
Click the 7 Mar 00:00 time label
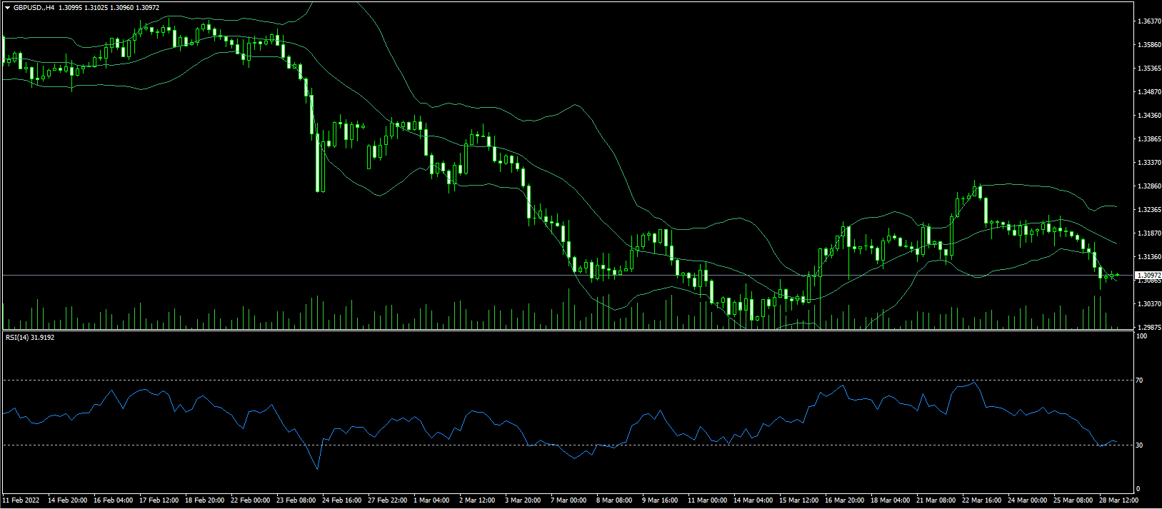pyautogui.click(x=569, y=500)
